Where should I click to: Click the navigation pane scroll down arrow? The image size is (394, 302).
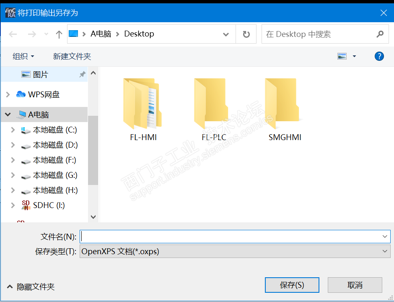pos(93,217)
